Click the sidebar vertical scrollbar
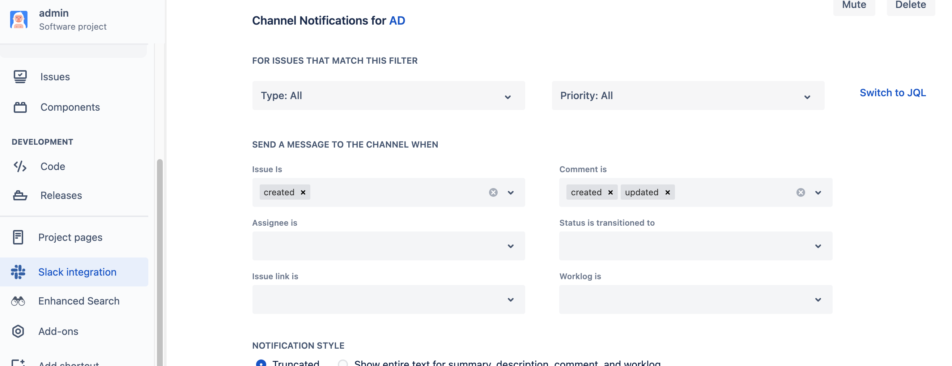 point(160,259)
